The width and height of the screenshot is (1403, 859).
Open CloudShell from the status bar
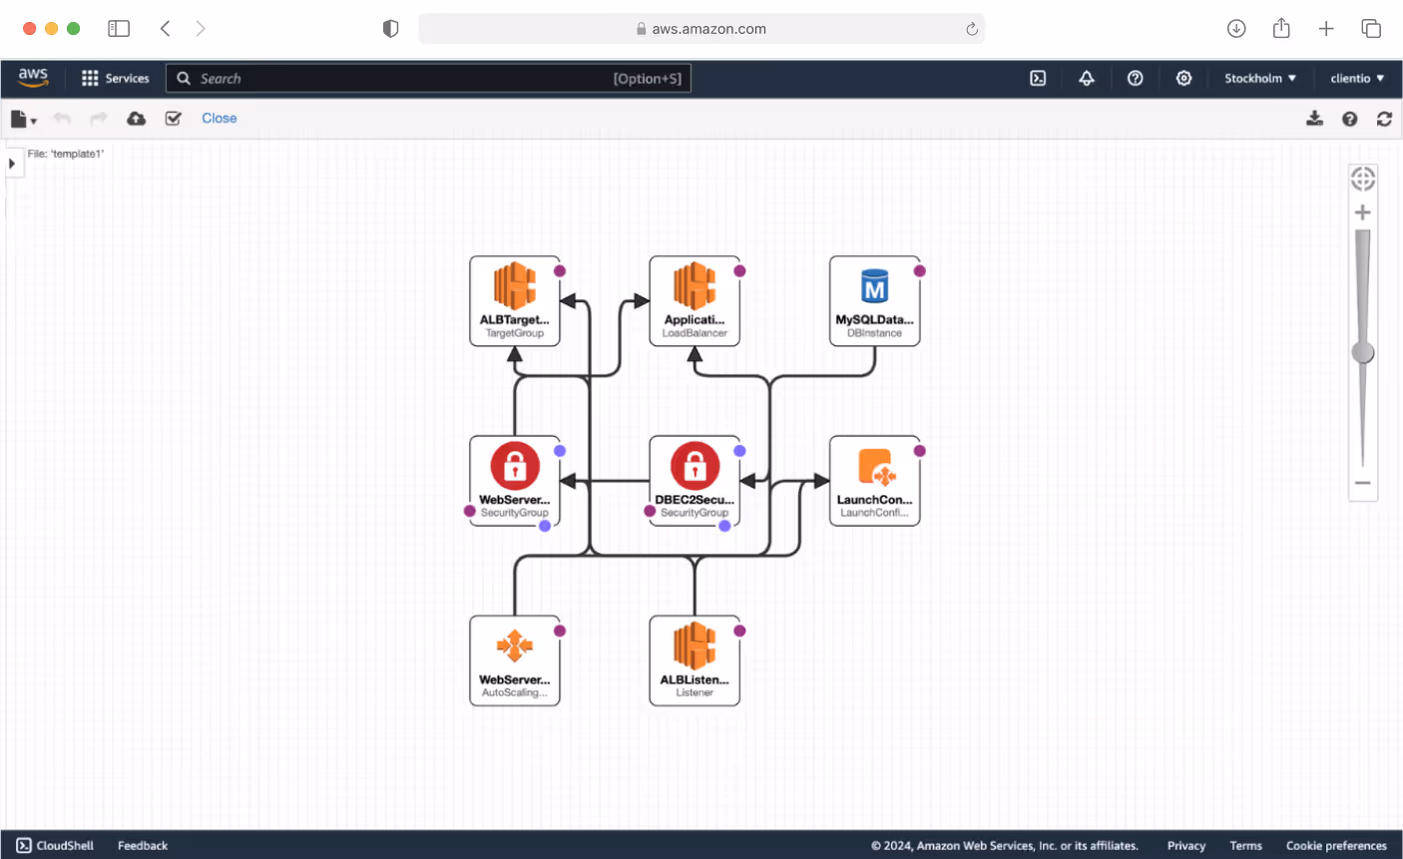coord(55,845)
